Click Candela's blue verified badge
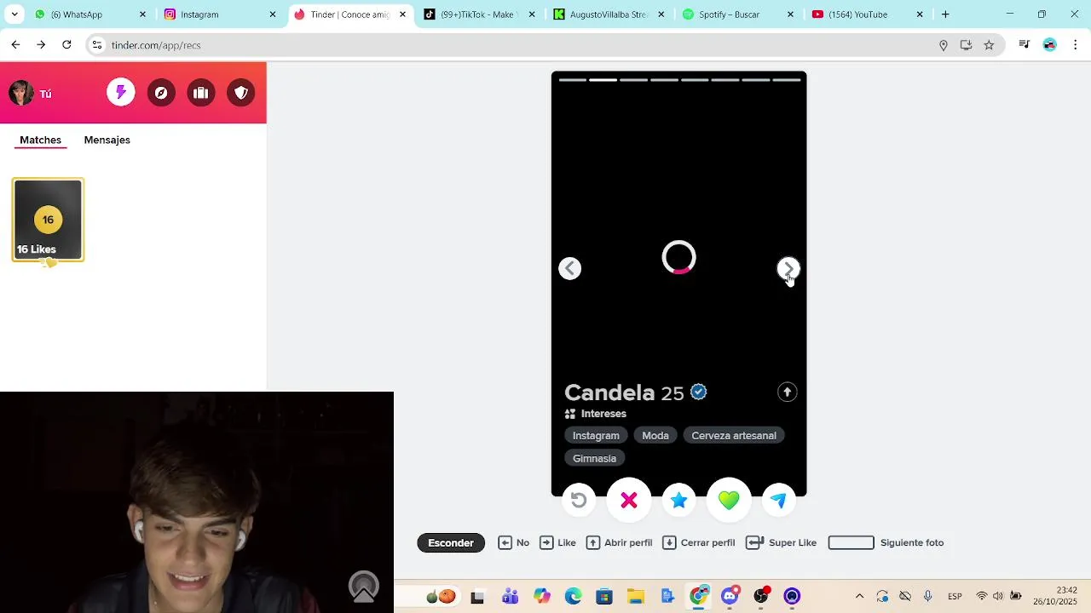This screenshot has height=613, width=1091. coord(699,392)
